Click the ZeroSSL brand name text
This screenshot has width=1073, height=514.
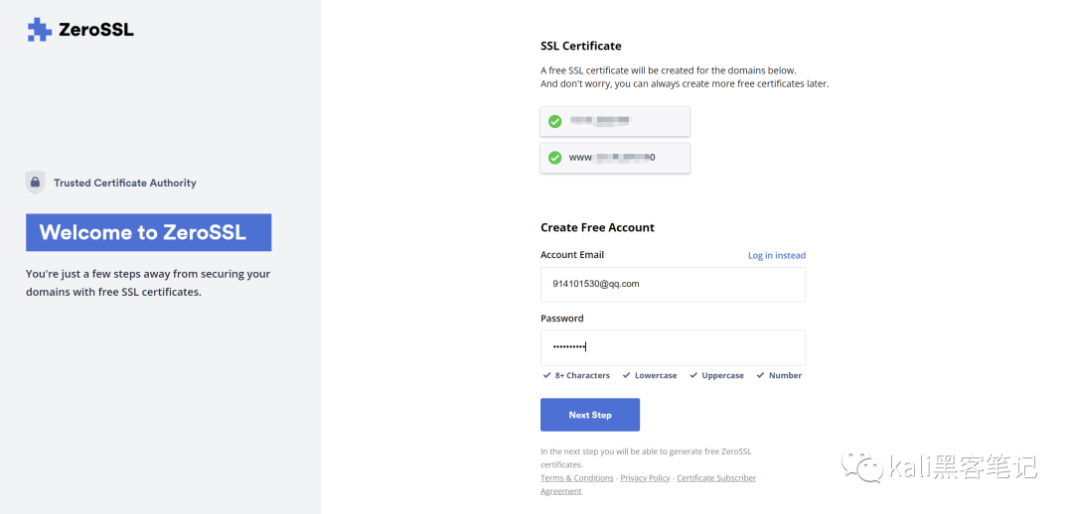pos(96,30)
